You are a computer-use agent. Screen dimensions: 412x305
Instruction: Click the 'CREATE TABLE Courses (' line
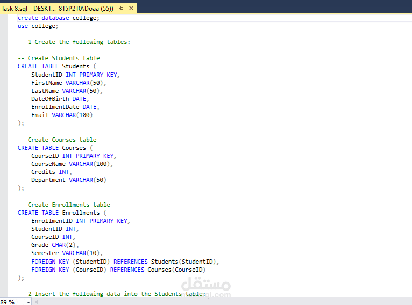click(x=55, y=148)
